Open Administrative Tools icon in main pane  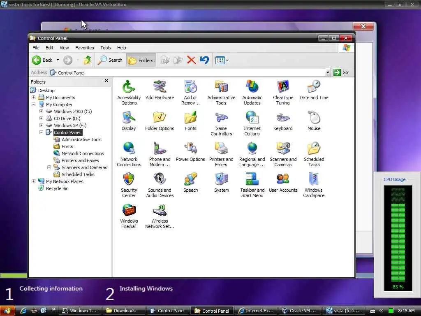221,92
